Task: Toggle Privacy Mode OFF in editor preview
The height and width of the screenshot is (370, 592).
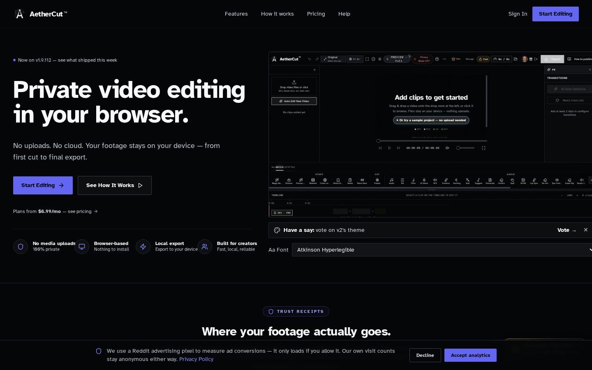Action: (422, 59)
